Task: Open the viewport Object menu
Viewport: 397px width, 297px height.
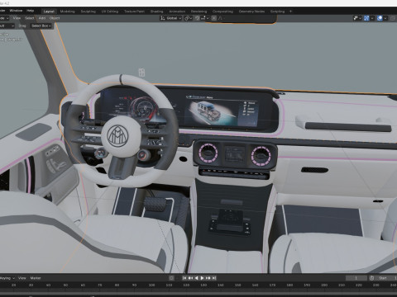Action: click(x=55, y=18)
